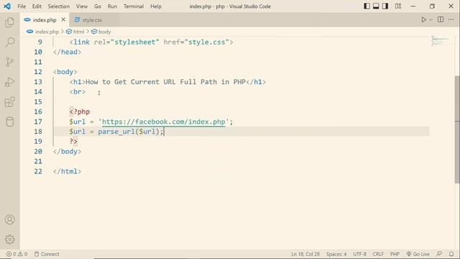Open the Selection menu
Viewport: 460px width, 259px height.
59,6
